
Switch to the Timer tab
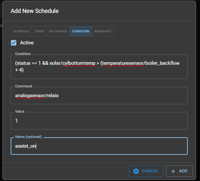click(x=39, y=31)
